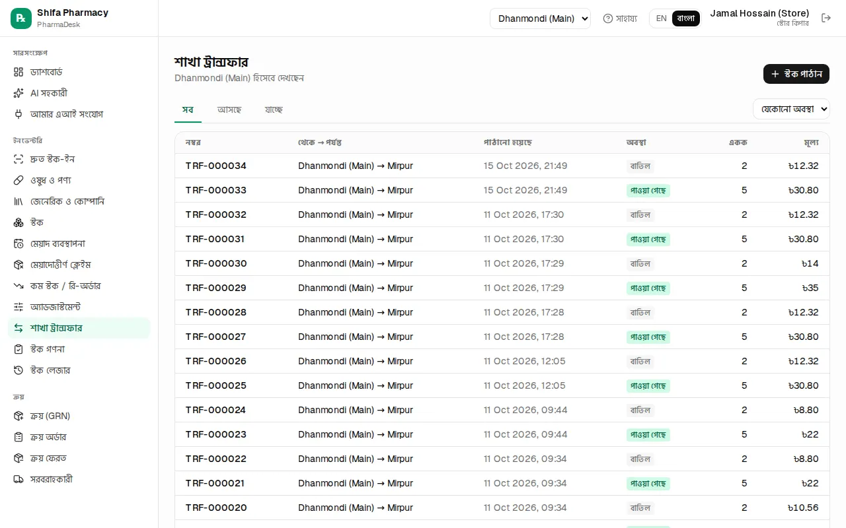
Task: Open the Dhanmondi (Main) branch dropdown
Action: pos(540,18)
